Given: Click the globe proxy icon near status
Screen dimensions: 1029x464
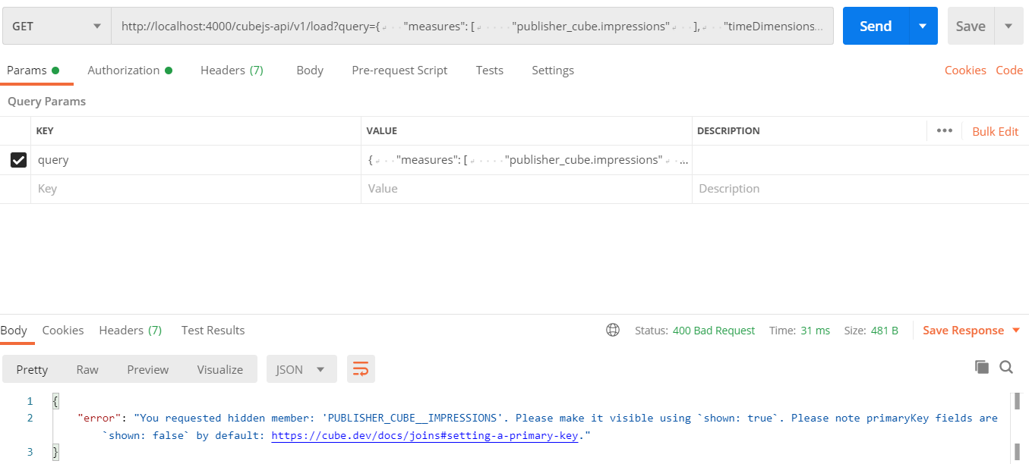Looking at the screenshot, I should coord(613,330).
